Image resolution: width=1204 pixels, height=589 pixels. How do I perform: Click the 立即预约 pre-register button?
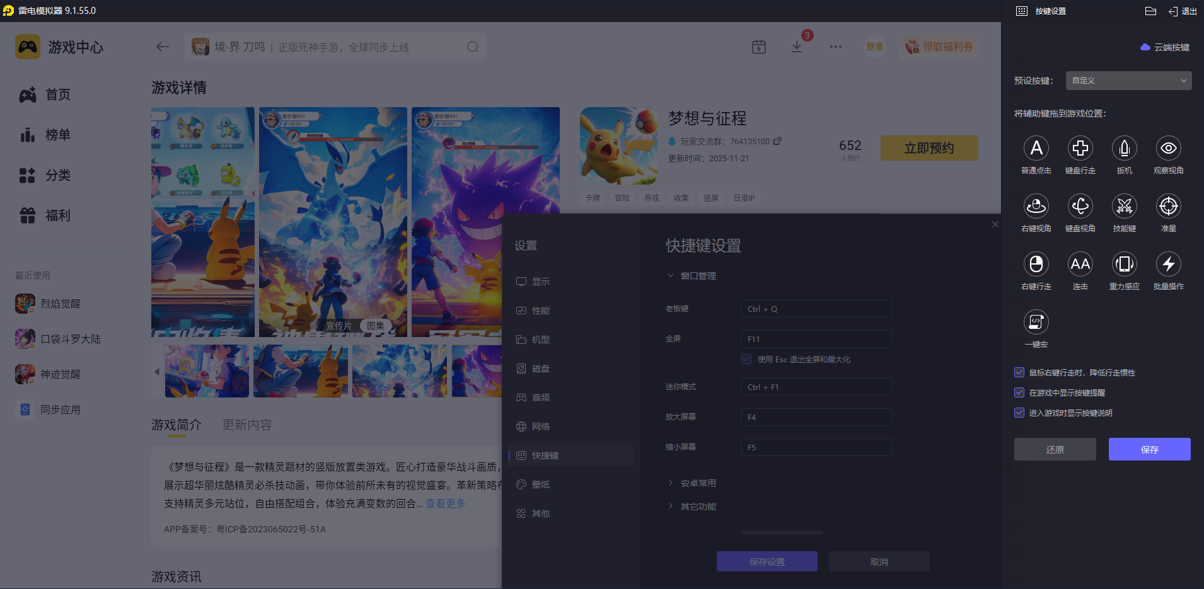(929, 148)
